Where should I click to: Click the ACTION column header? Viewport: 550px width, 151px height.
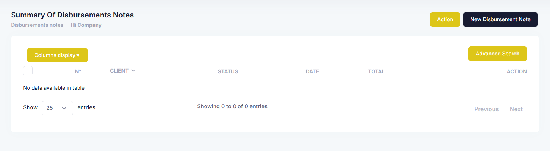point(517,71)
